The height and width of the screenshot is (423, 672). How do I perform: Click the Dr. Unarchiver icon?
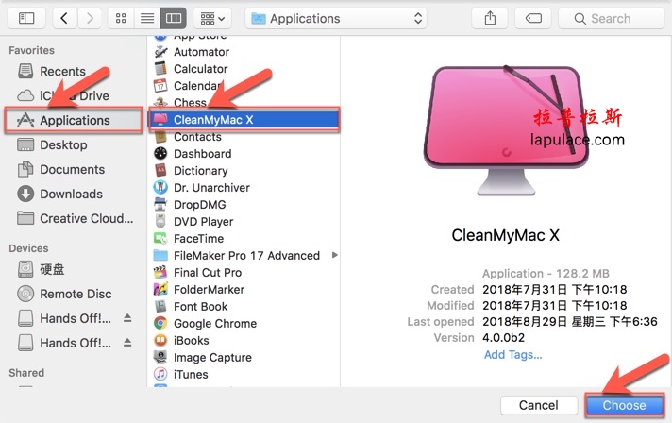[x=160, y=187]
